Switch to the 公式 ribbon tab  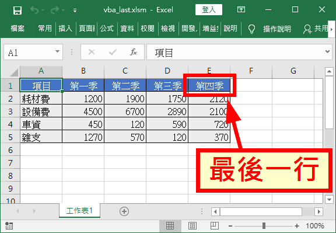(107, 28)
